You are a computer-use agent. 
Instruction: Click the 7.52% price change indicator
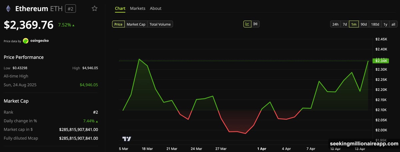click(x=66, y=25)
